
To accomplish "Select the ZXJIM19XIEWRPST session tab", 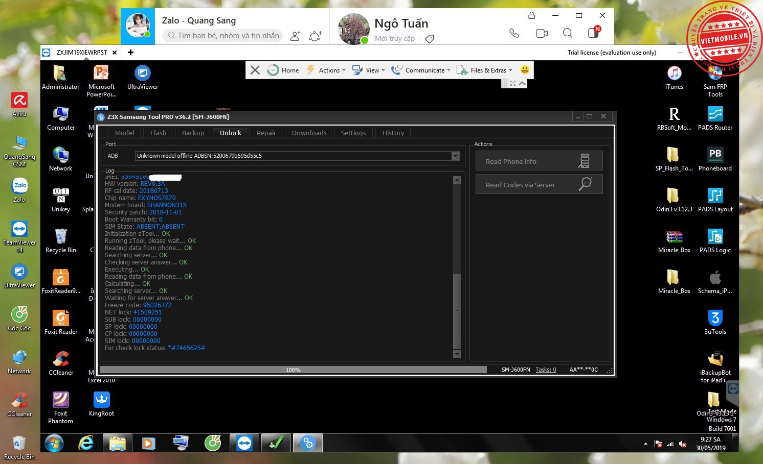I will tap(82, 52).
